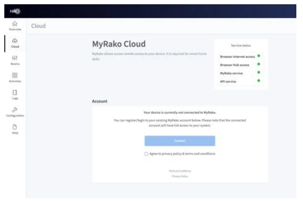This screenshot has width=303, height=201.
Task: Click Agree to privacy policy label text
Action: (182, 154)
